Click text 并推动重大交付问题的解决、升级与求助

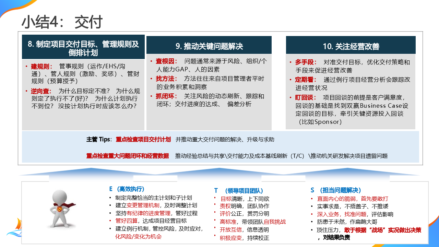(x=225, y=140)
